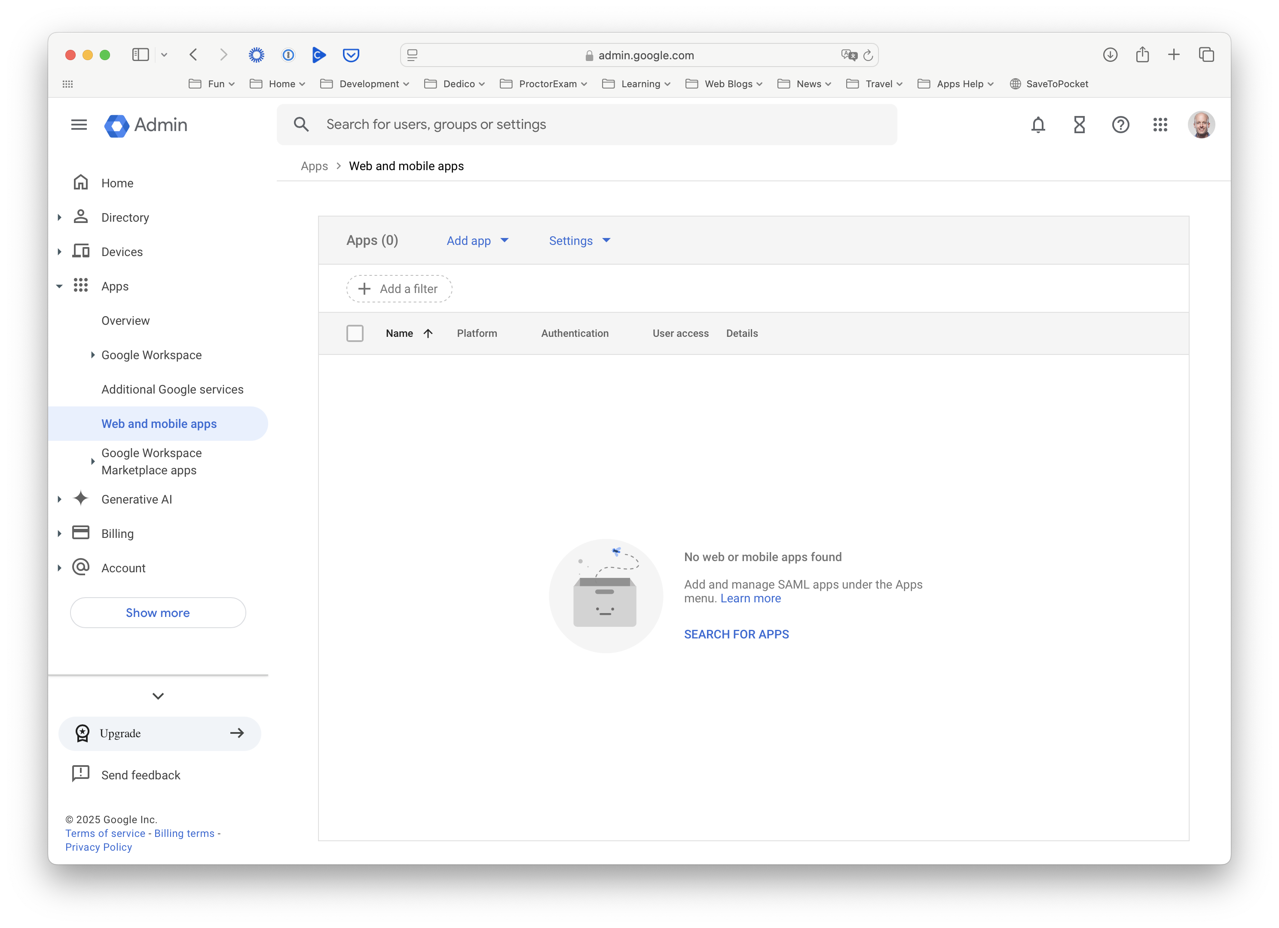Image resolution: width=1279 pixels, height=928 pixels.
Task: Click SEARCH FOR APPS link
Action: point(737,635)
